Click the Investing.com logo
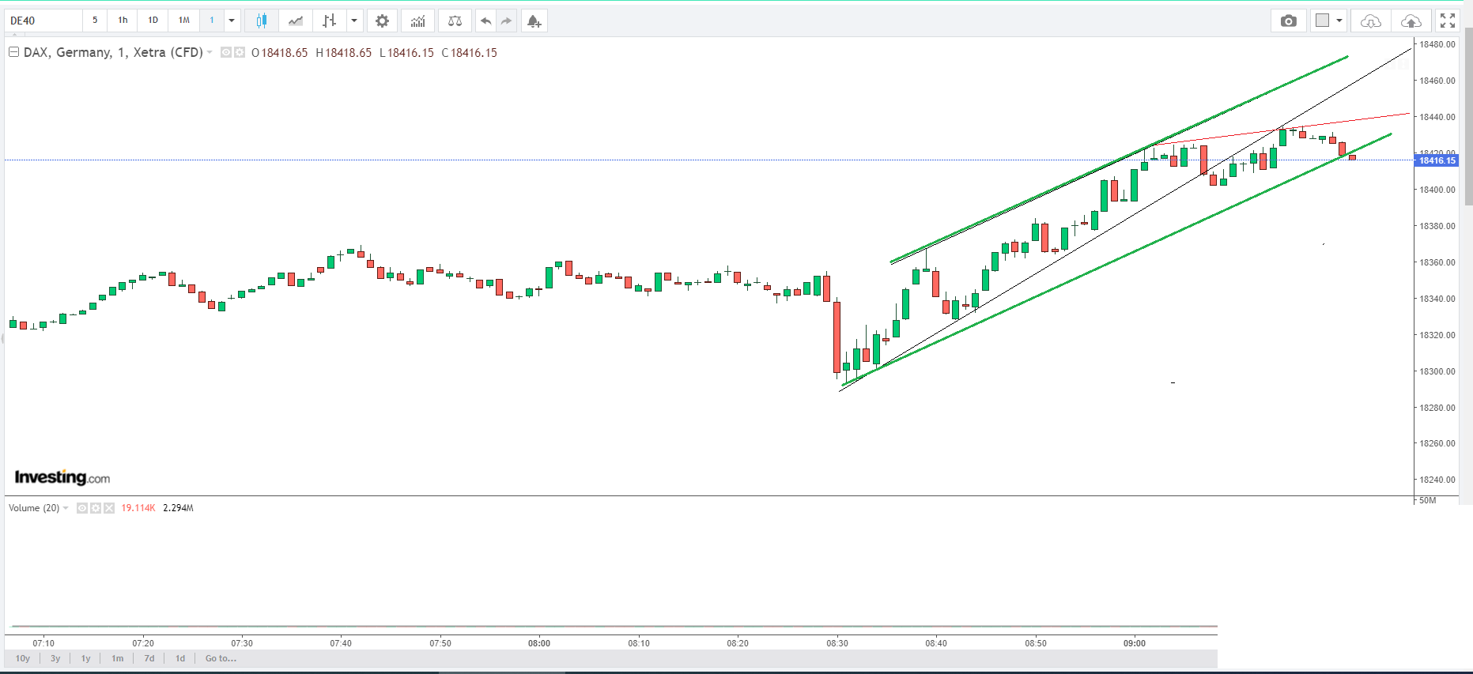Image resolution: width=1473 pixels, height=674 pixels. (62, 477)
